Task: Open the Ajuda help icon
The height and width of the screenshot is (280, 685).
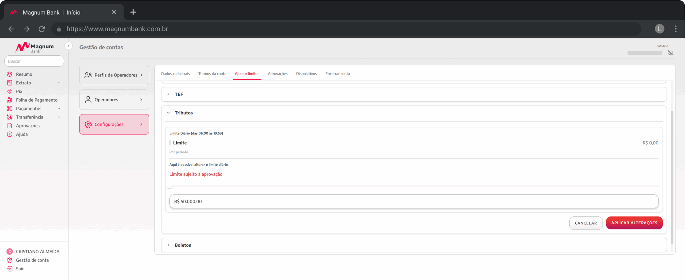Action: 10,134
